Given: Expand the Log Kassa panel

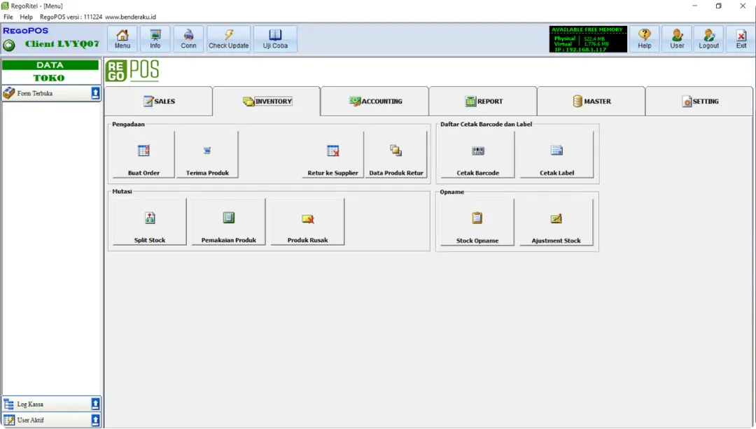Looking at the screenshot, I should pyautogui.click(x=95, y=404).
